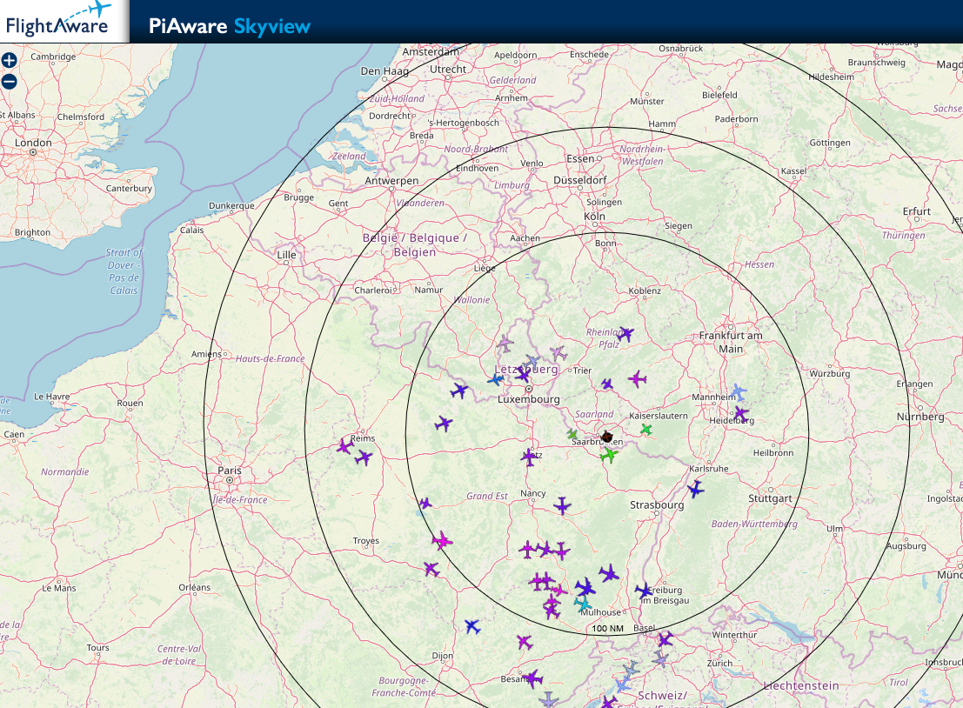Open the FlightAware logo link
Image resolution: width=963 pixels, height=708 pixels.
pyautogui.click(x=59, y=20)
